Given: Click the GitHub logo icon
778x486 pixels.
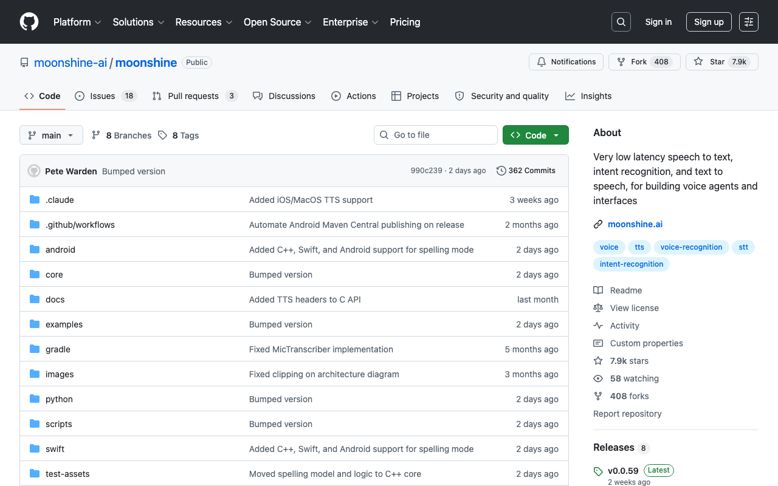Looking at the screenshot, I should 29,22.
